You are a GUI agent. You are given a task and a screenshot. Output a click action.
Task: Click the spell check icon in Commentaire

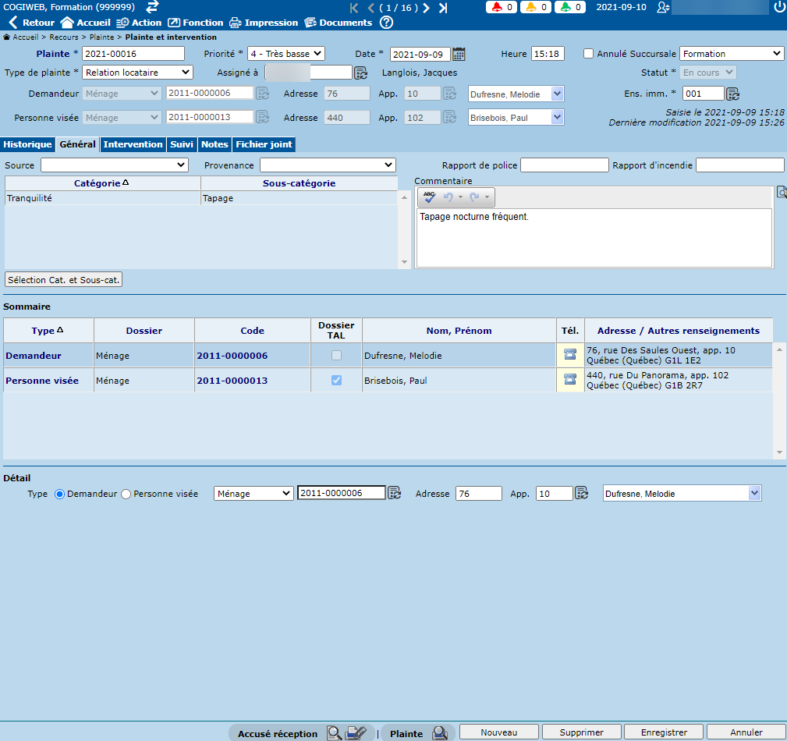point(430,198)
